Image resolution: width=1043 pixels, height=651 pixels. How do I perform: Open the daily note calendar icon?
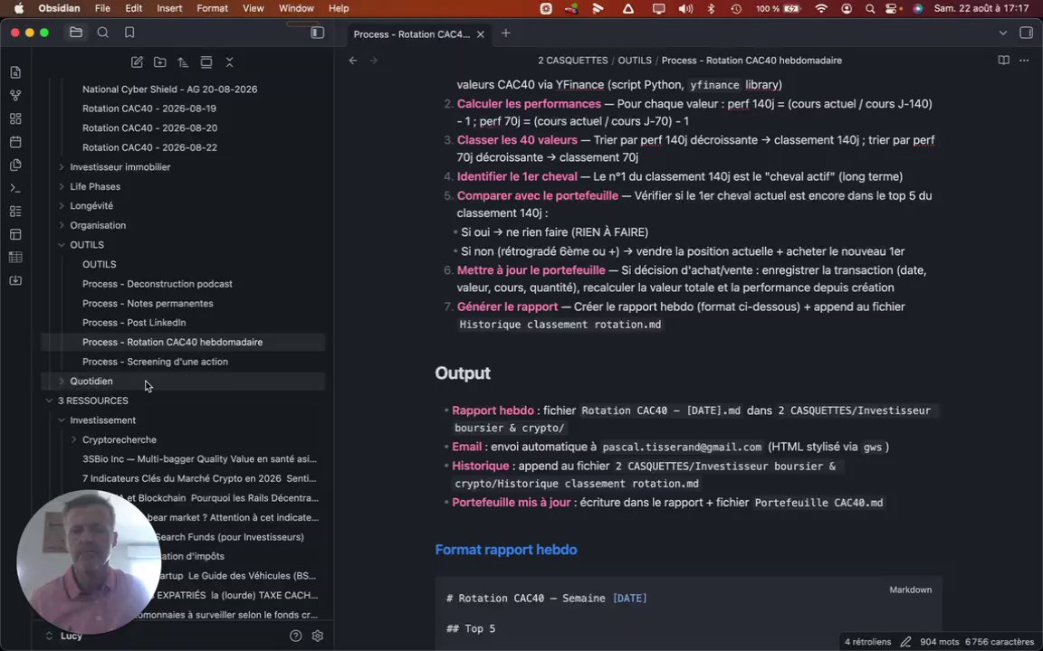click(x=16, y=142)
